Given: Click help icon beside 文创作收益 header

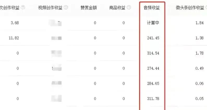Looking at the screenshot, I should pyautogui.click(x=23, y=7).
